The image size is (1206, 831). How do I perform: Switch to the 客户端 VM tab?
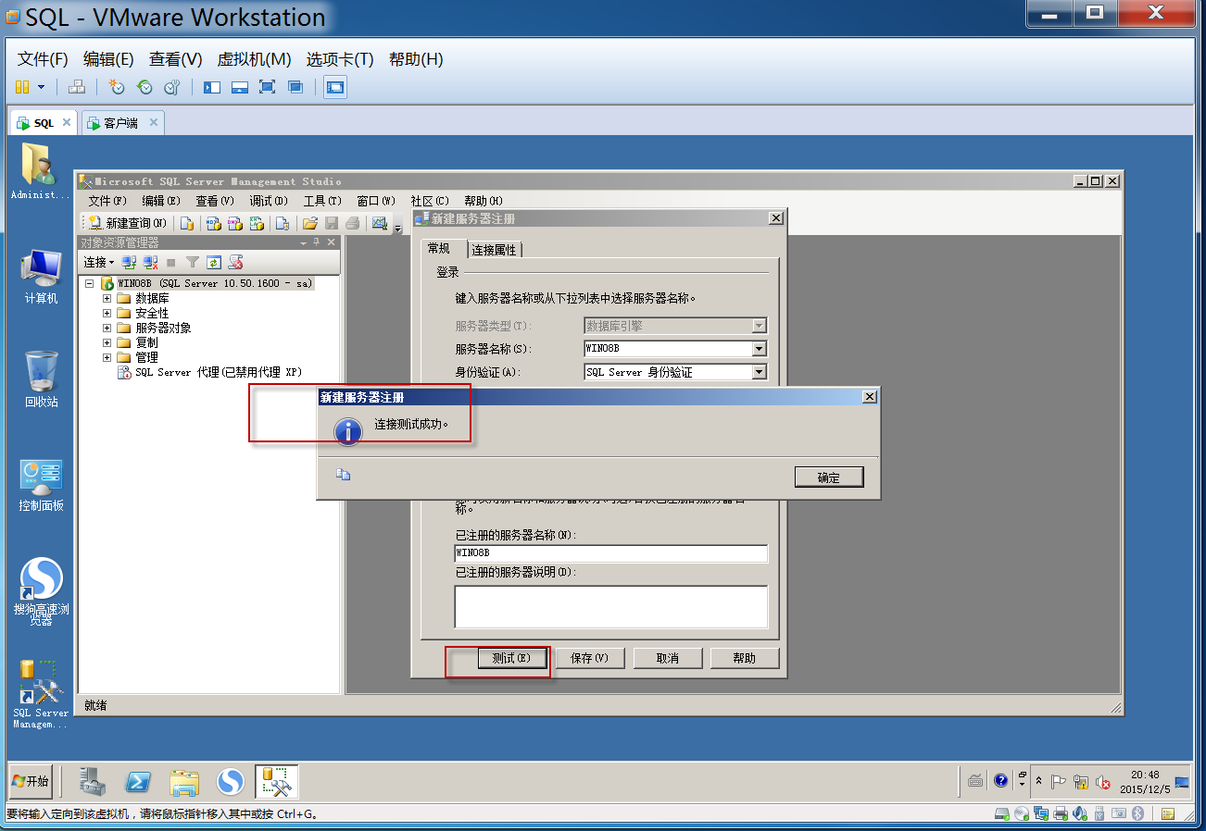122,123
